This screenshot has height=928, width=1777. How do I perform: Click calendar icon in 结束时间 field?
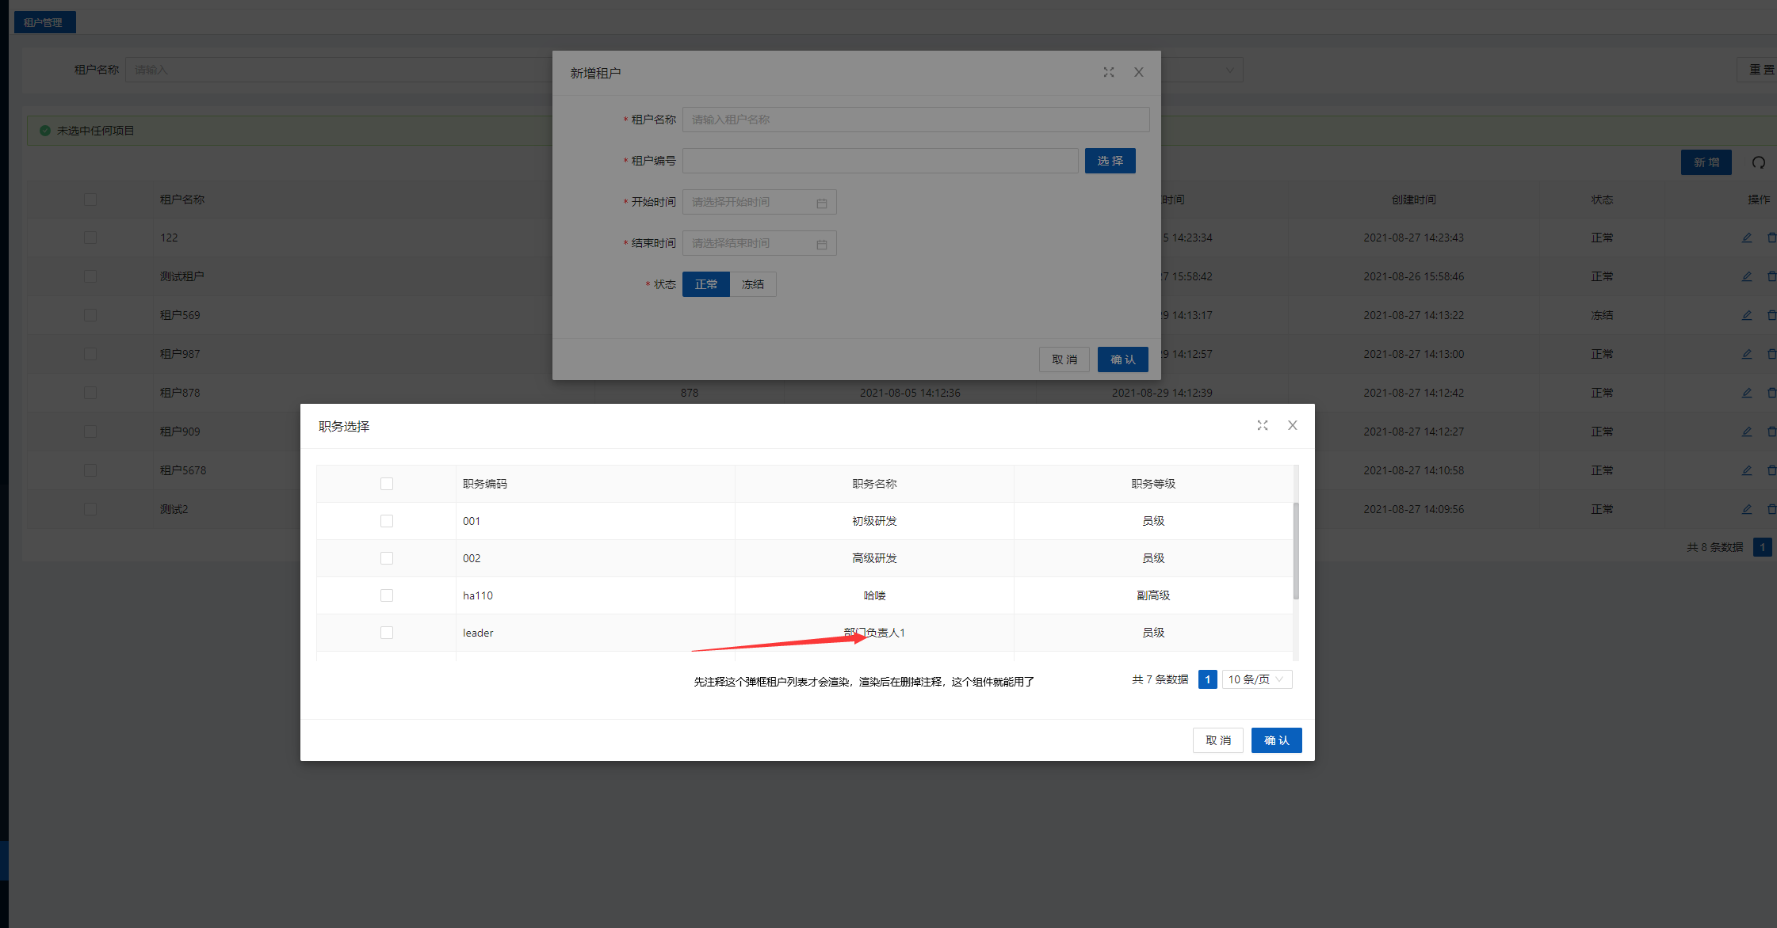[822, 244]
